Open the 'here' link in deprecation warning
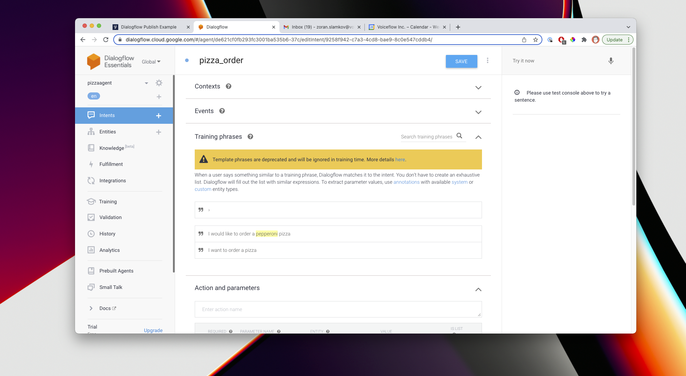This screenshot has height=376, width=686. [x=400, y=159]
